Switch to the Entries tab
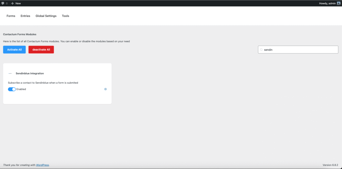The width and height of the screenshot is (342, 169). pos(25,16)
